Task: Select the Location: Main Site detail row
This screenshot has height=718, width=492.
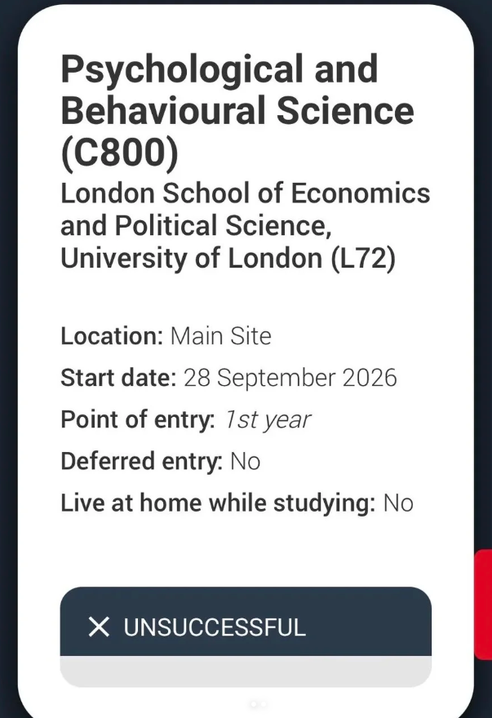Action: tap(163, 335)
